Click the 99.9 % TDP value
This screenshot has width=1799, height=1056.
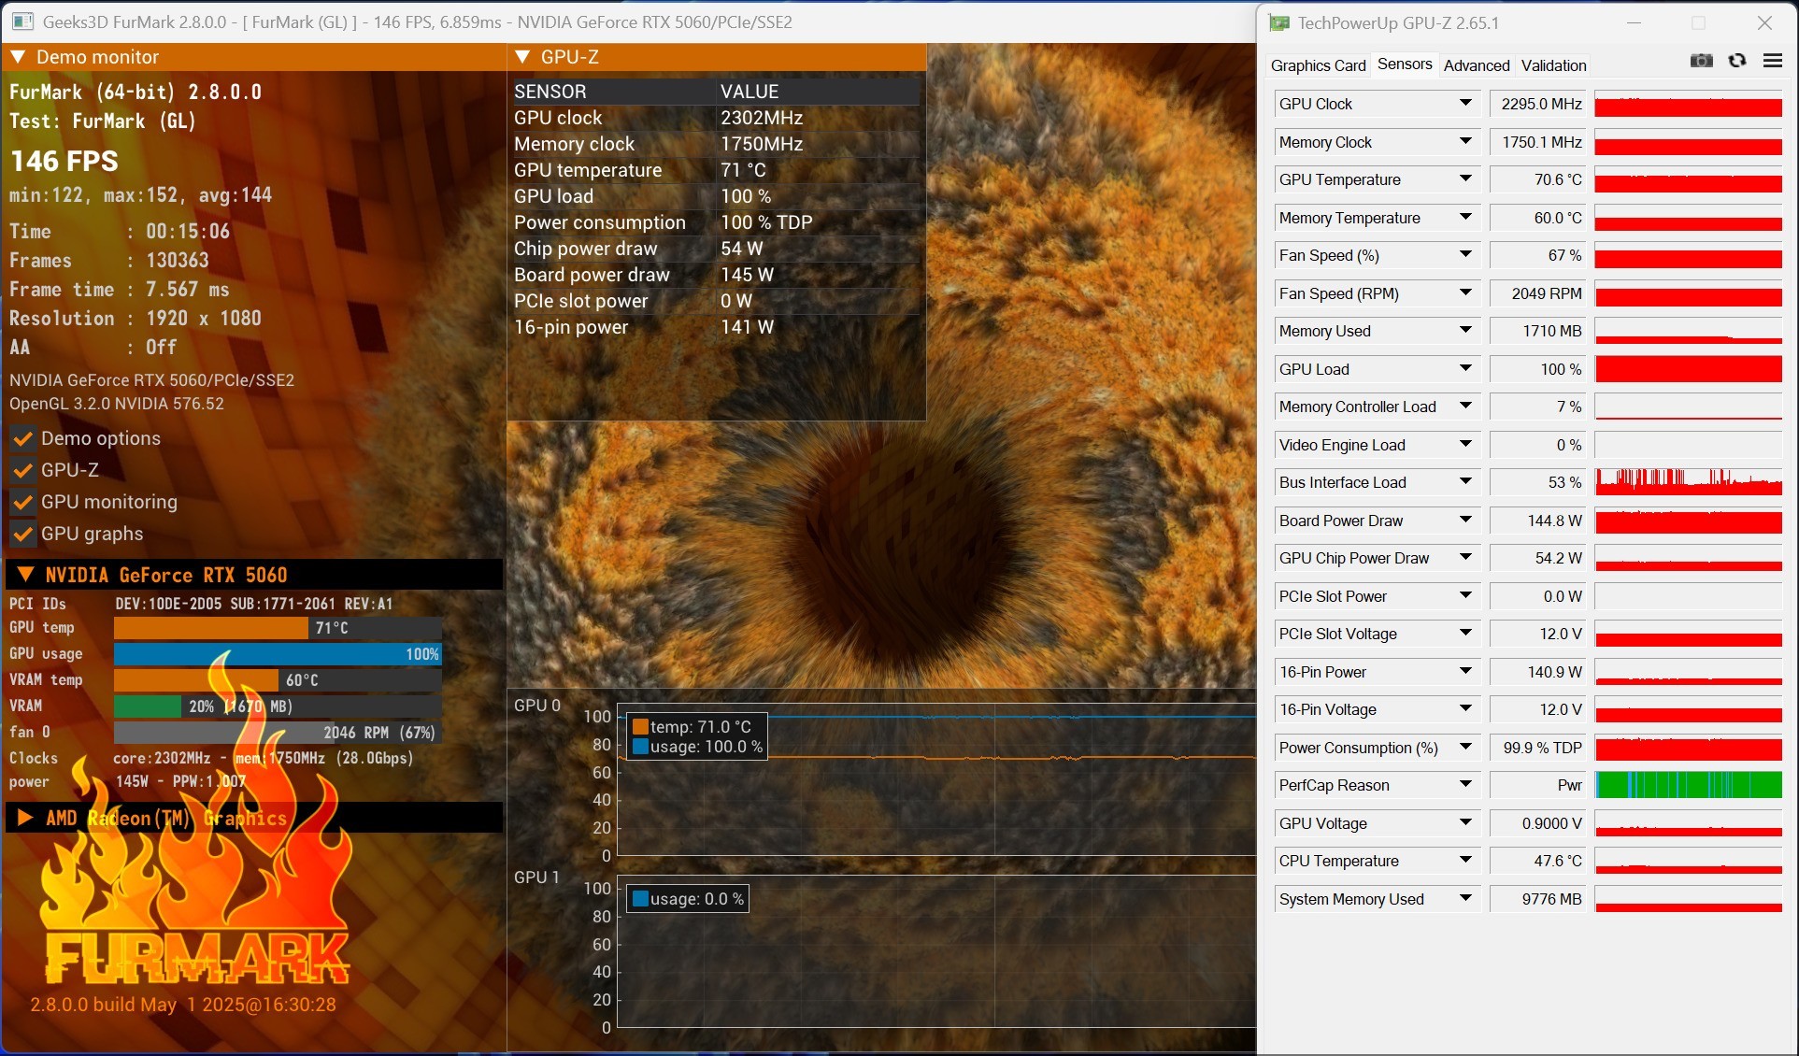point(1539,748)
